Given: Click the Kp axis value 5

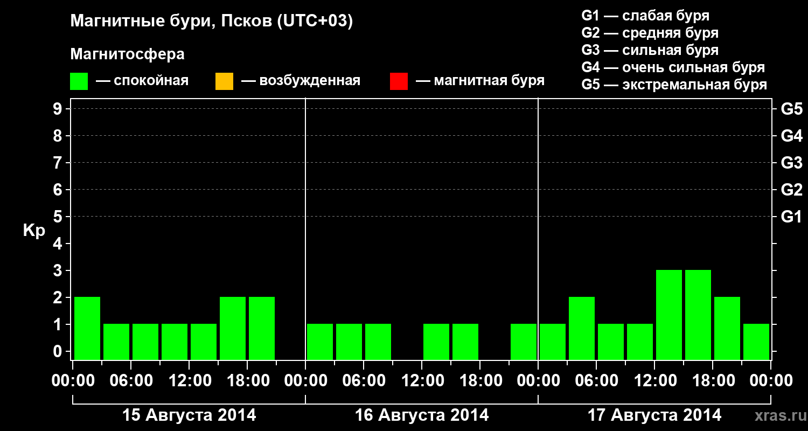Looking at the screenshot, I should [x=59, y=217].
